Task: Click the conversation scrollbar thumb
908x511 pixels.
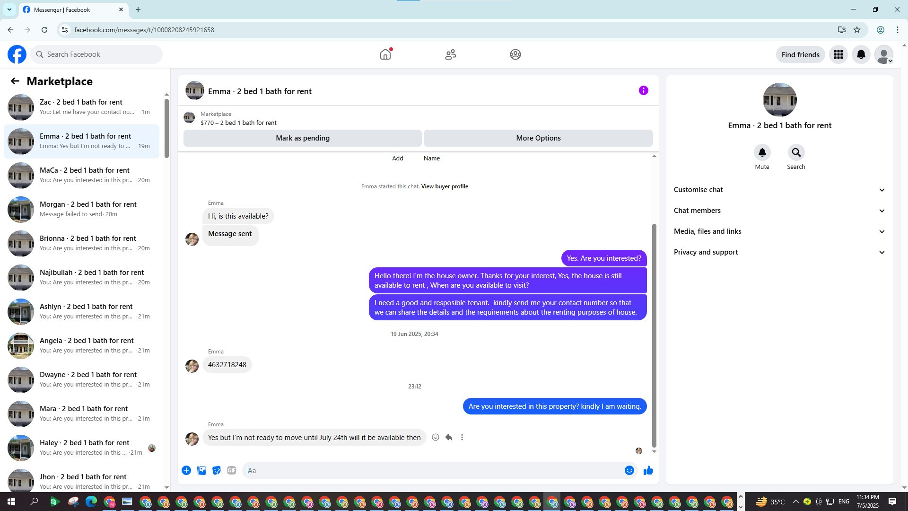Action: [x=654, y=335]
